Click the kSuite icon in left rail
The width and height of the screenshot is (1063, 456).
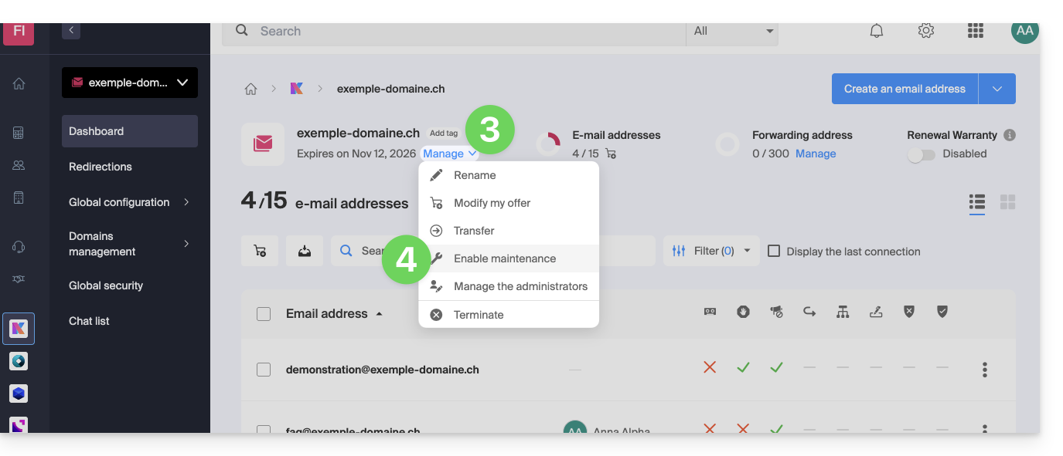tap(19, 329)
